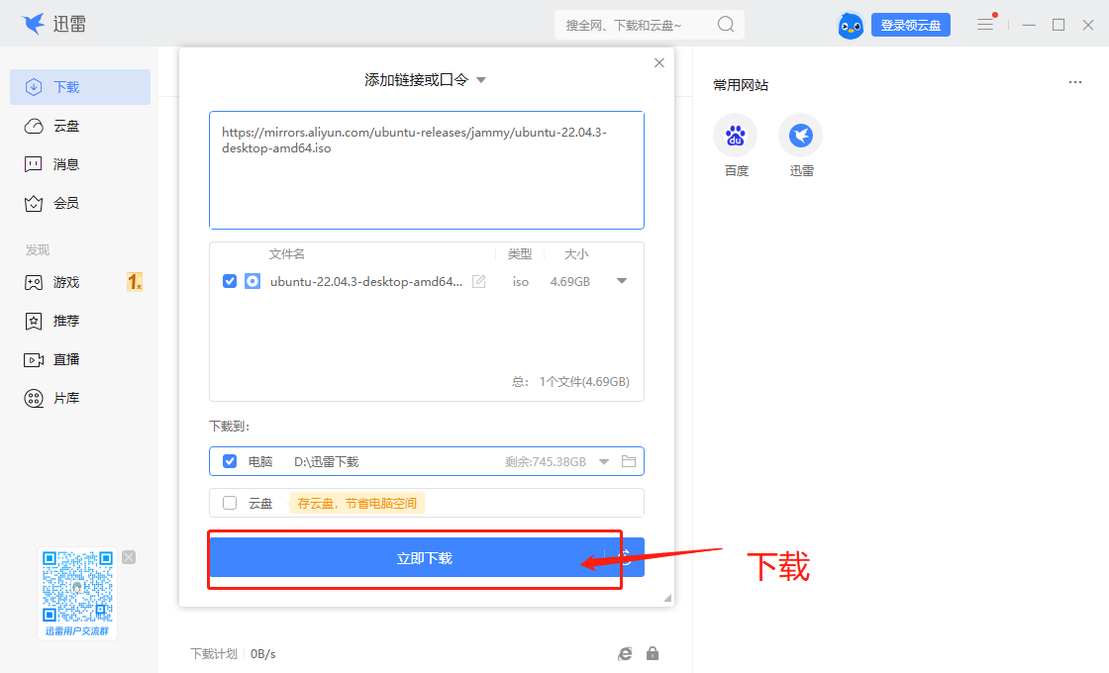Click the 存云盘，节省电脑空间 tip label
The height and width of the screenshot is (673, 1109).
(x=356, y=503)
